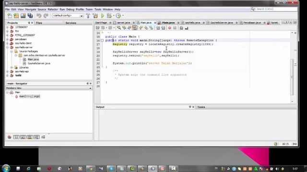This screenshot has width=307, height=172.
Task: Show the editor document list dropdown button
Action: pos(291,22)
